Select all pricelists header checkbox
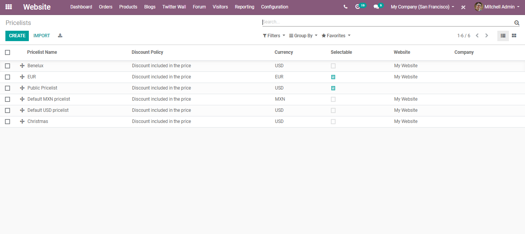Screen dimensions: 525x234 (x=7, y=52)
